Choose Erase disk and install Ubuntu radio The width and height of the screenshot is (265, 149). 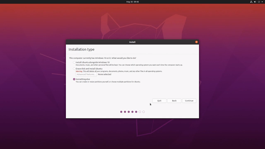pos(74,69)
